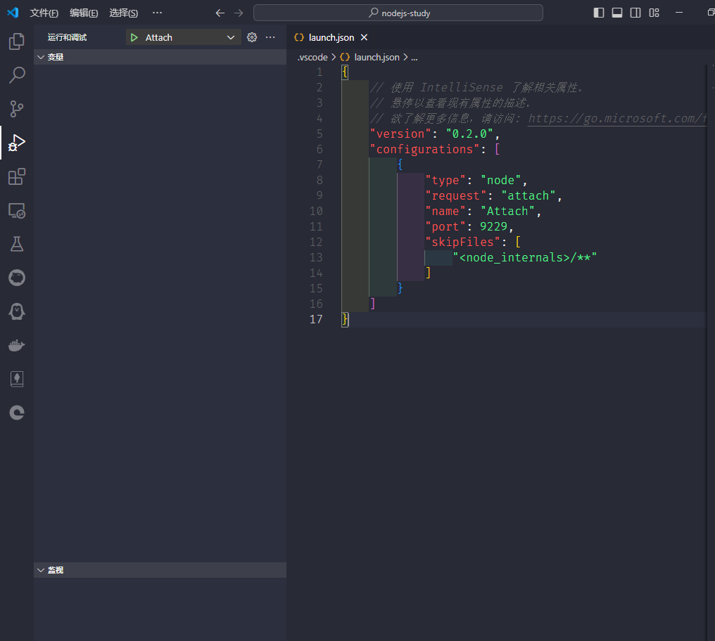Open the Remote Explorer view
Screen dimensions: 715x641
coord(17,210)
